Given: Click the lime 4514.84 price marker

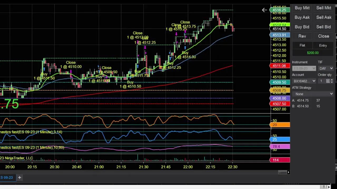Looking at the screenshot, I should [x=280, y=25].
